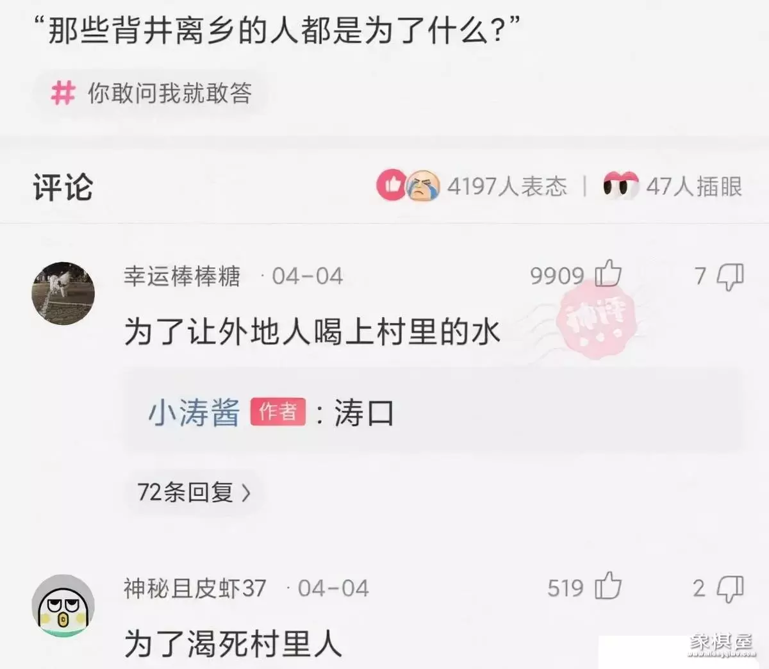Tap the peeking eyes 插眼 icon

(x=620, y=185)
